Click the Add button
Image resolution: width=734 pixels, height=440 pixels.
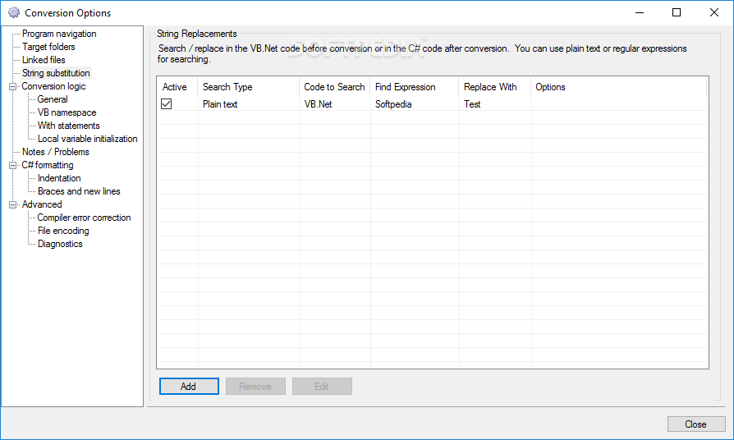(x=189, y=386)
